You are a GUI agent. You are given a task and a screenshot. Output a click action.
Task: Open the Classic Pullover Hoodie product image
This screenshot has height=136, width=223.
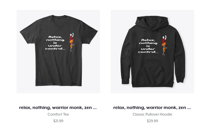[152, 51]
